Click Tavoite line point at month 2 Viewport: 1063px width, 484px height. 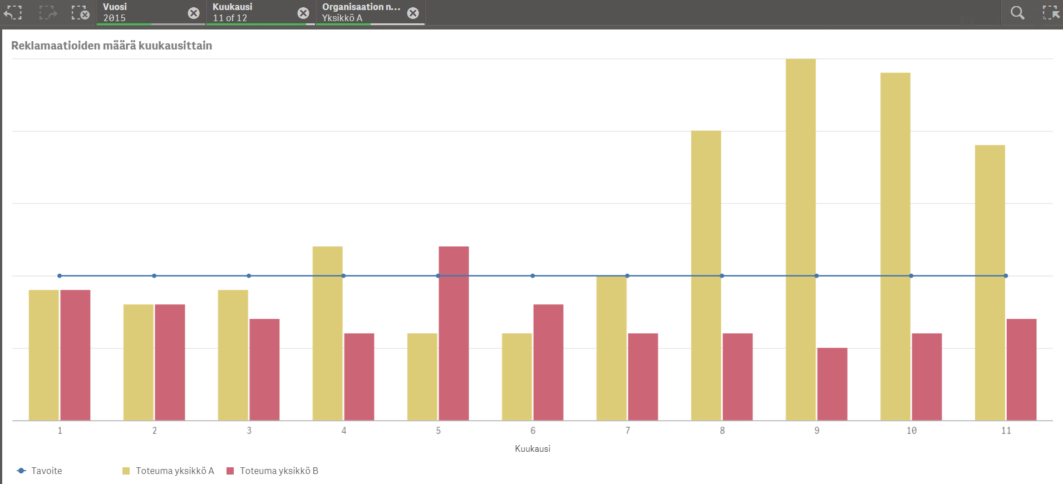pos(154,276)
